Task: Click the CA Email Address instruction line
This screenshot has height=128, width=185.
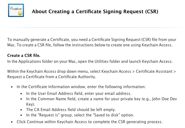Action: click(71, 110)
